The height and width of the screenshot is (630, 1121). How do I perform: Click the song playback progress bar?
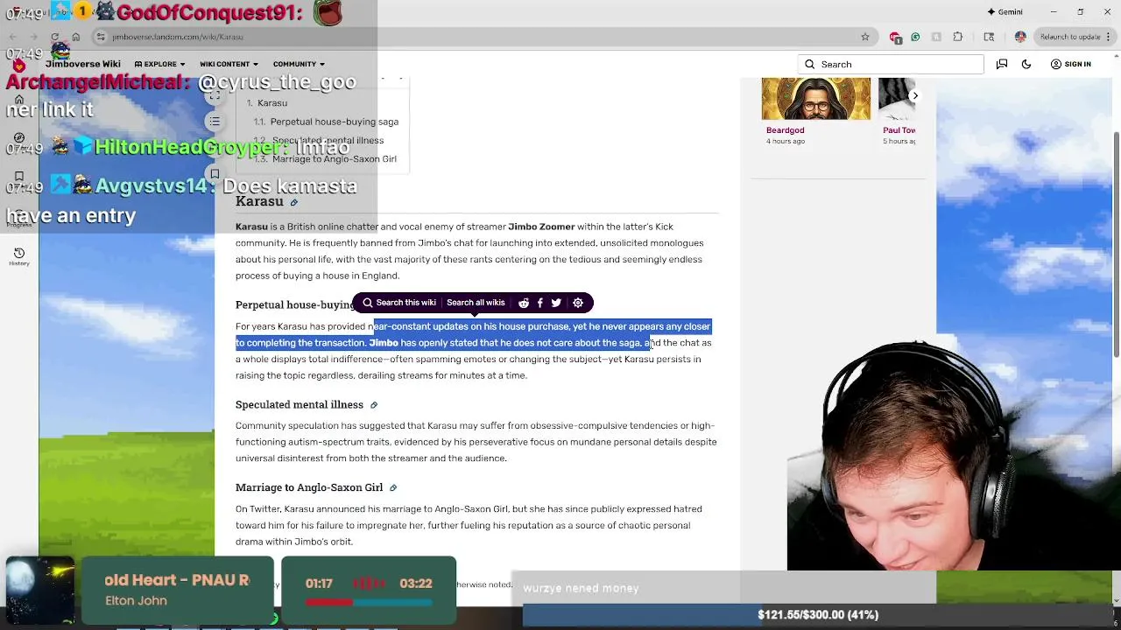pyautogui.click(x=369, y=602)
